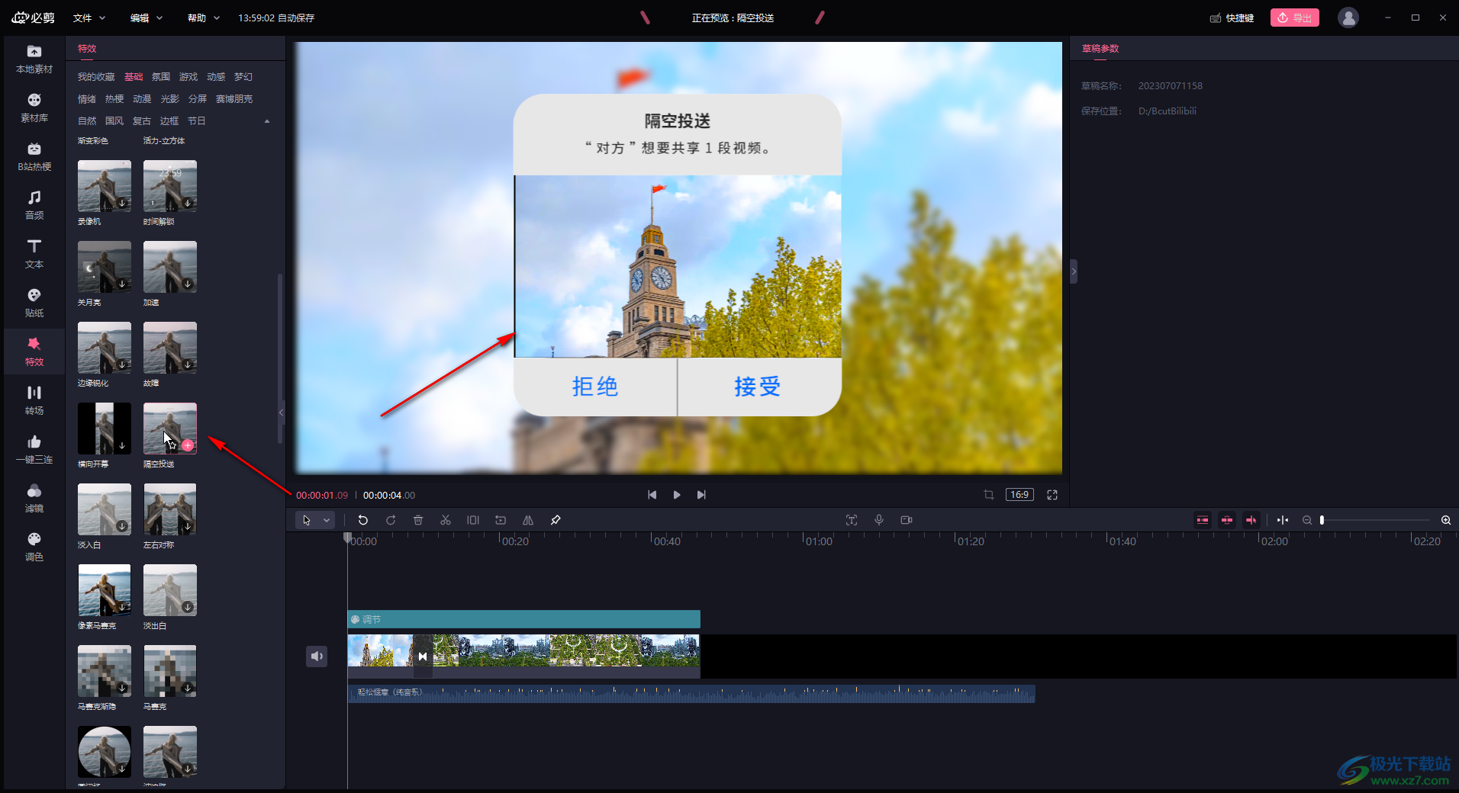The height and width of the screenshot is (793, 1459).
Task: Open the 转场 transitions panel
Action: tap(34, 401)
